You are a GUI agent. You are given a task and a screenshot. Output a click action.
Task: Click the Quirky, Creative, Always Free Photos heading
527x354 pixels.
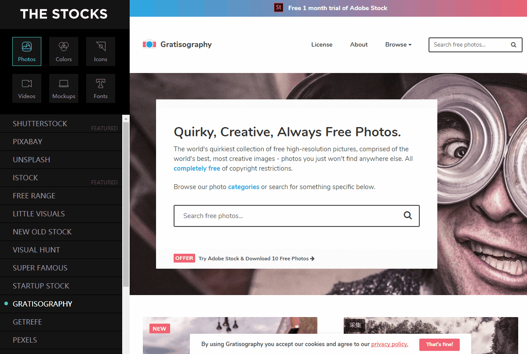287,132
